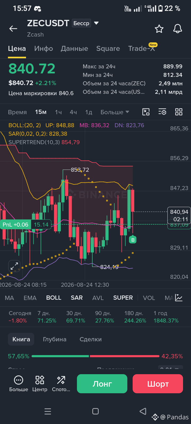Tap the Лонг button
Image resolution: width=191 pixels, height=424 pixels.
102,384
